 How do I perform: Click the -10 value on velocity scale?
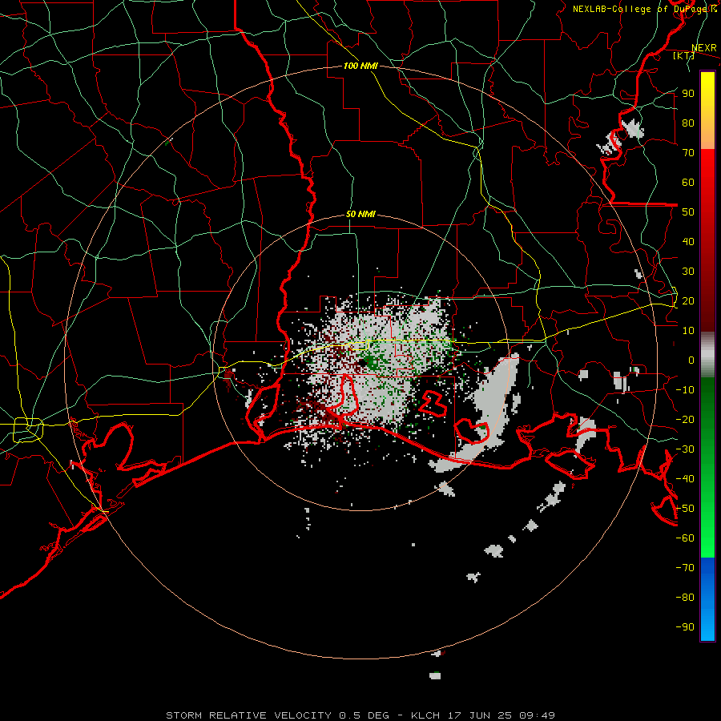pyautogui.click(x=685, y=390)
